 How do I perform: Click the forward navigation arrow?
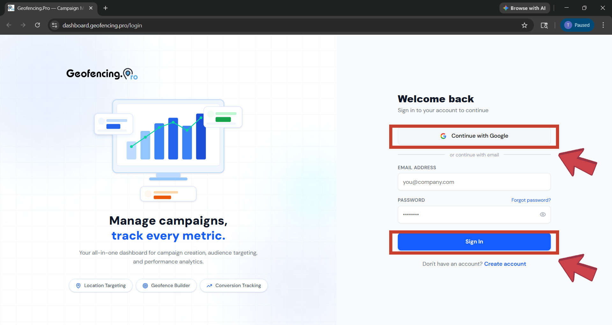pos(23,25)
